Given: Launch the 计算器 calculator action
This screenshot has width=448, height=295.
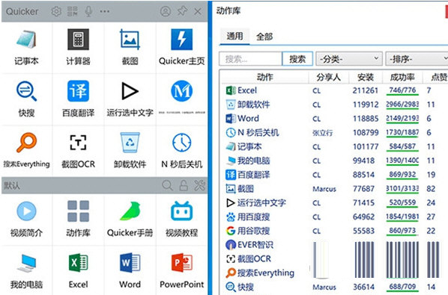Looking at the screenshot, I should pyautogui.click(x=78, y=48).
